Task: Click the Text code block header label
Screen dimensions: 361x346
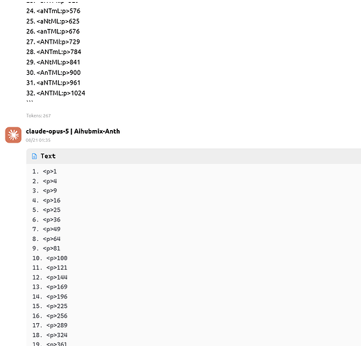Action: tap(48, 156)
